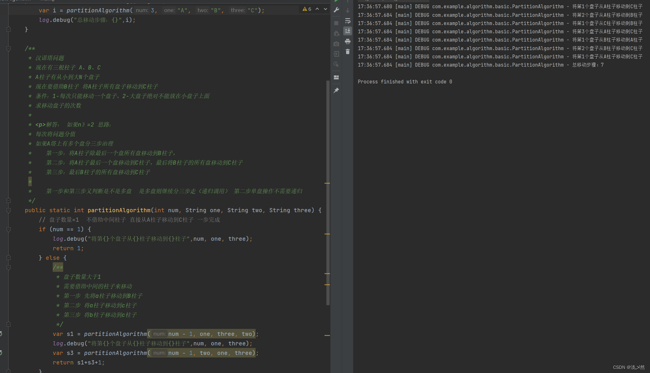This screenshot has width=650, height=373.
Task: Click the warning count indicator showing 6
Action: tap(307, 9)
